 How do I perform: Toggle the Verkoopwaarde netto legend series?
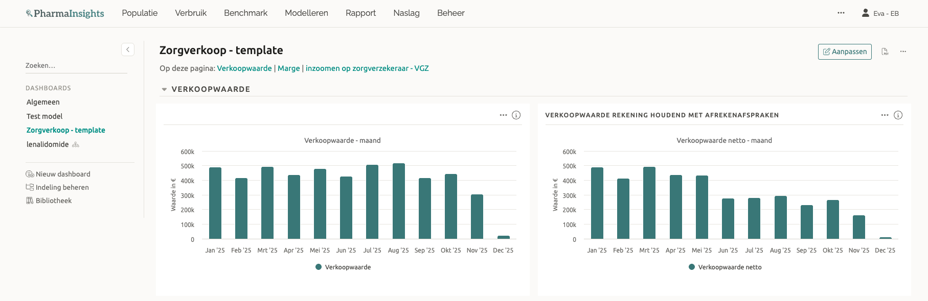(x=725, y=267)
